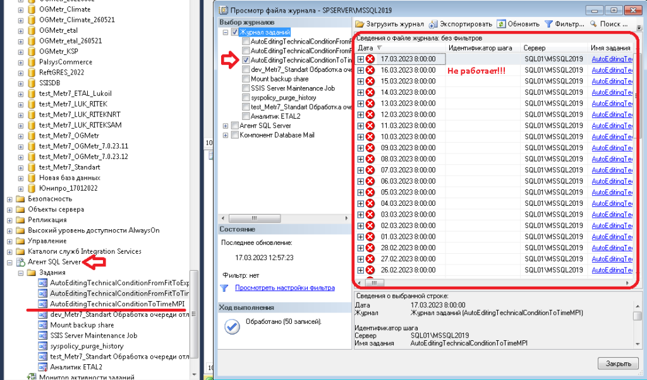Viewport: 647px width, 380px height.
Task: Click the funnel icon beside filter settings link
Action: (x=224, y=288)
